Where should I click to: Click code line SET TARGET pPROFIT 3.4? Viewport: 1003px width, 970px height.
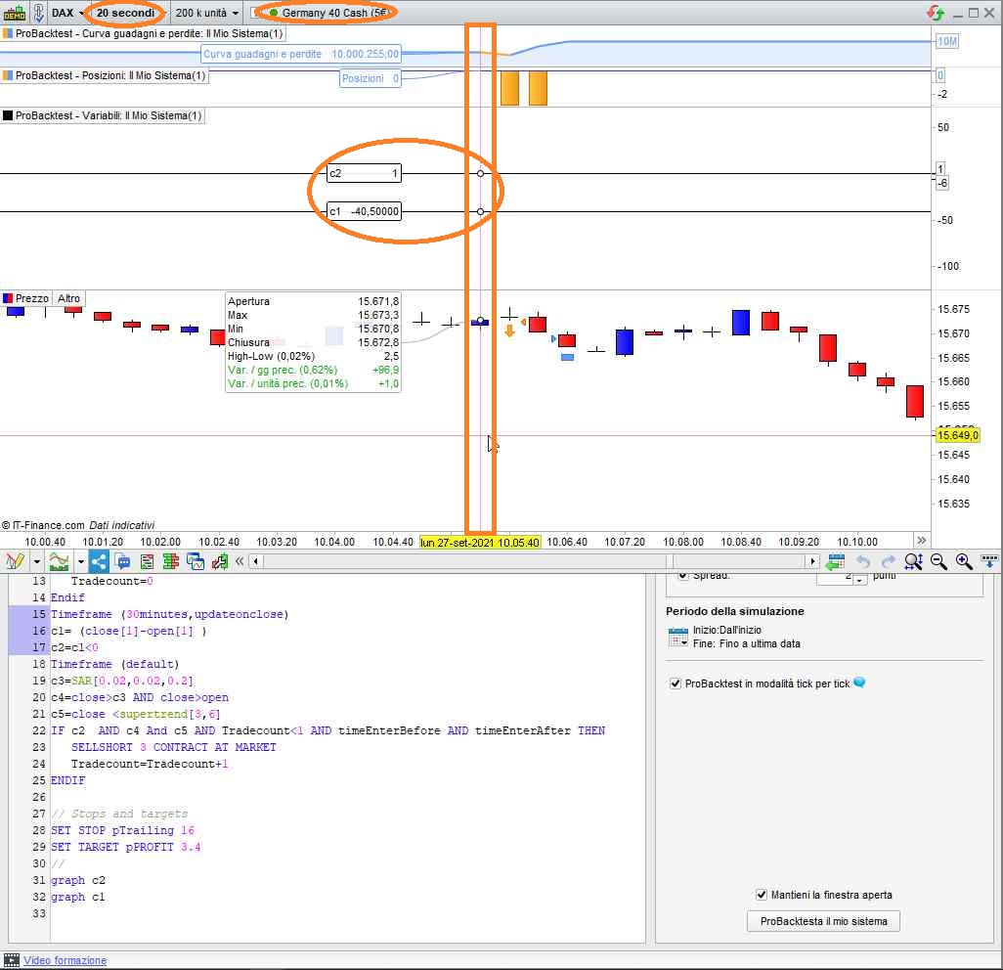[x=125, y=847]
